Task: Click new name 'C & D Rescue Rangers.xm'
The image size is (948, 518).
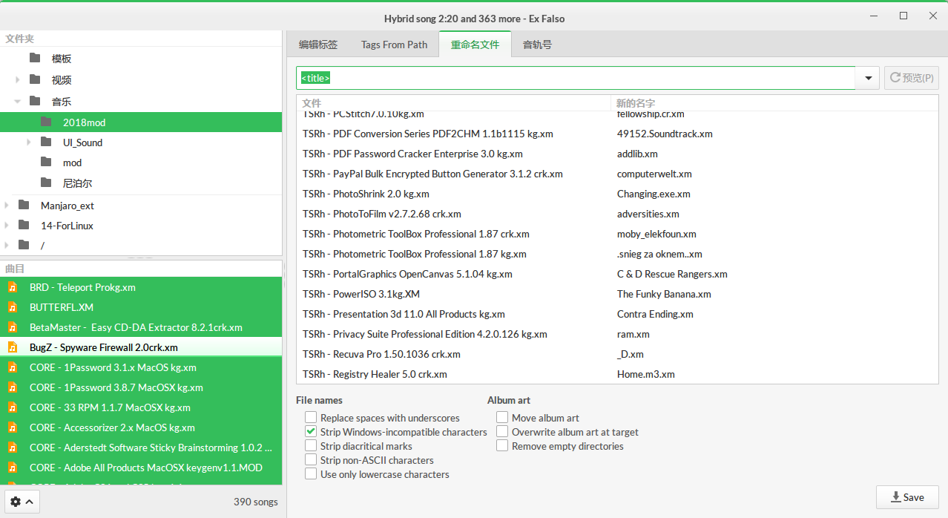Action: pyautogui.click(x=672, y=274)
